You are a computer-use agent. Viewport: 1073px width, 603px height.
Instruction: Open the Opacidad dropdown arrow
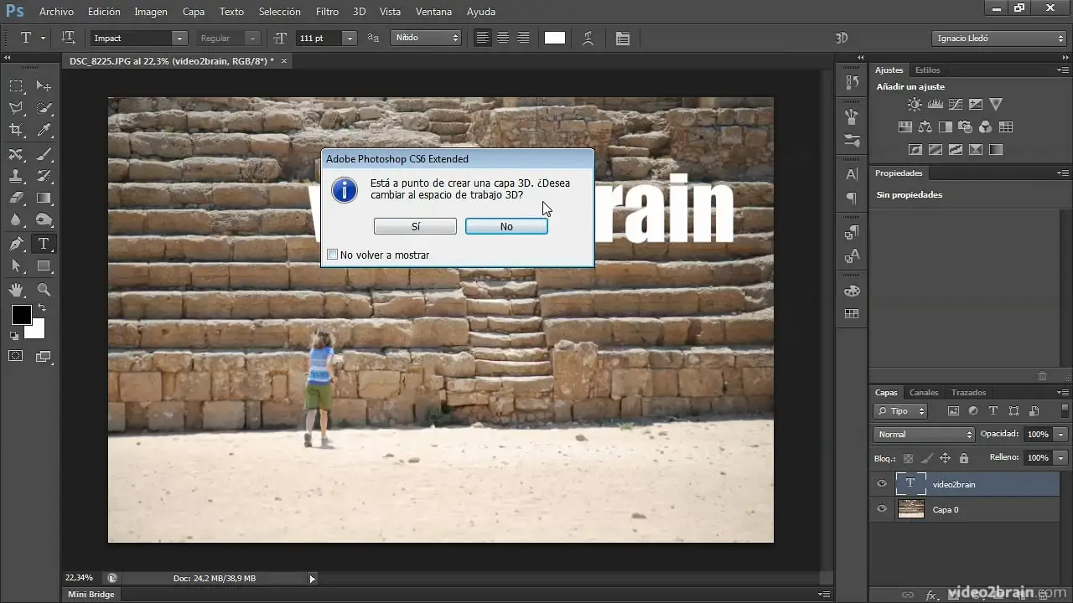1061,435
